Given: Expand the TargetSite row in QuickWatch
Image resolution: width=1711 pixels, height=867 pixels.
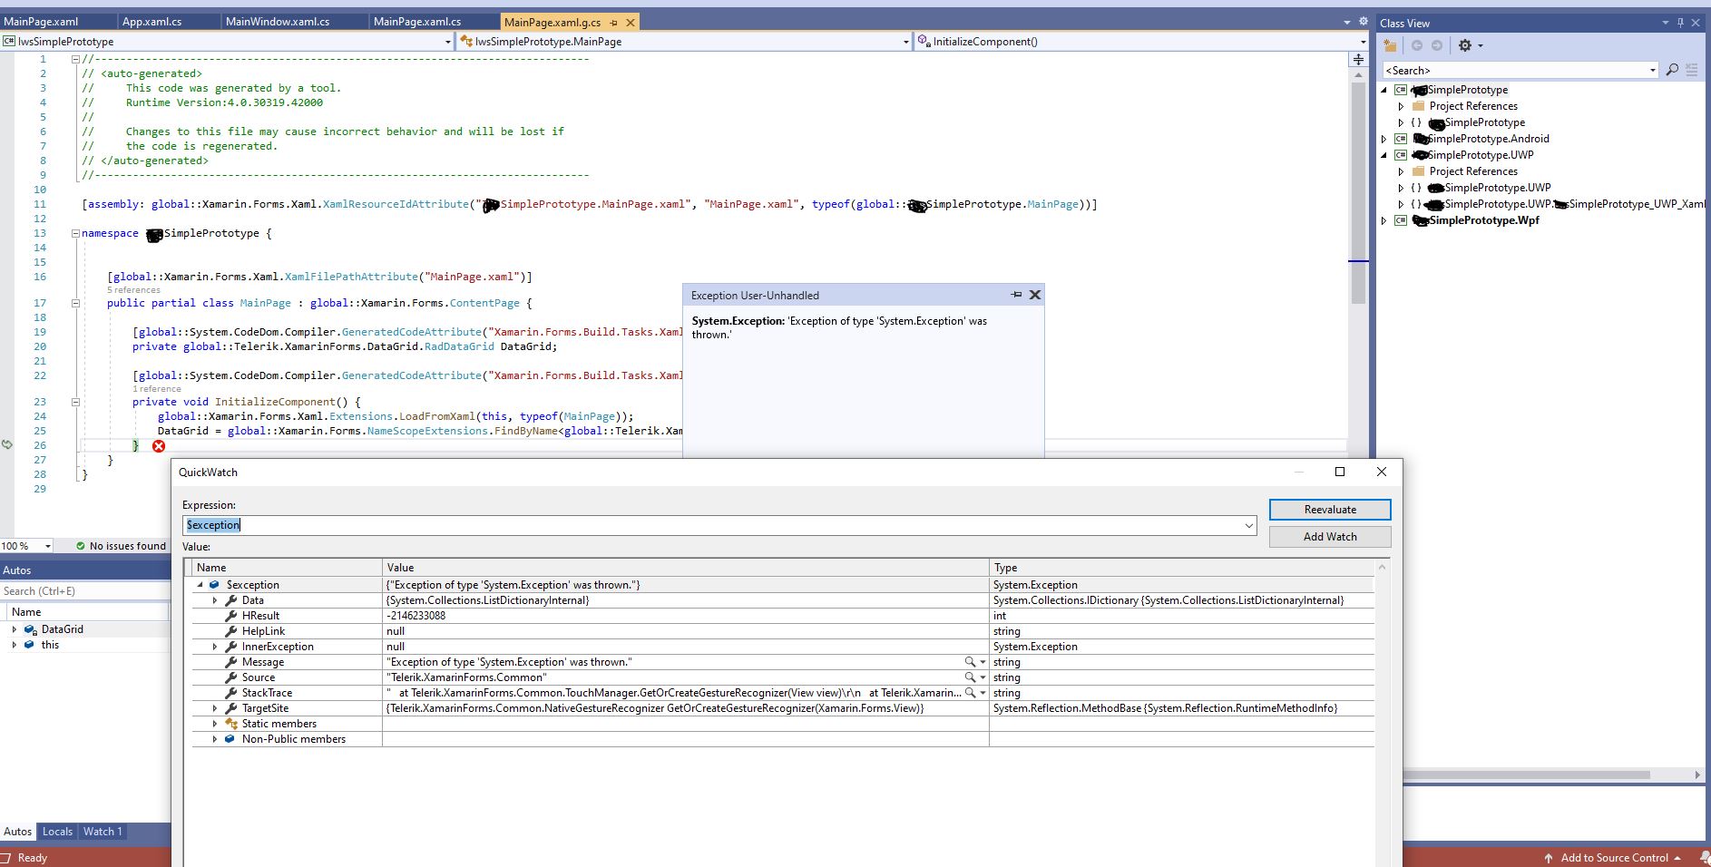Looking at the screenshot, I should (215, 708).
